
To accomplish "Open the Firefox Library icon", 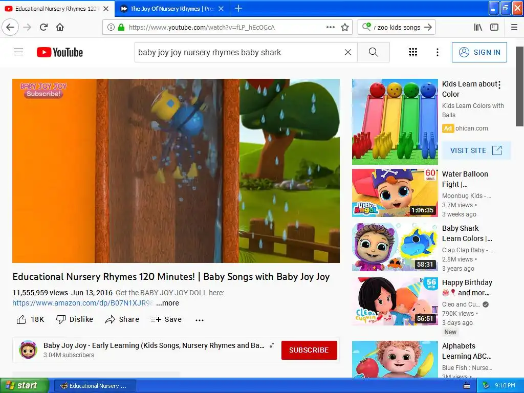I will click(478, 27).
